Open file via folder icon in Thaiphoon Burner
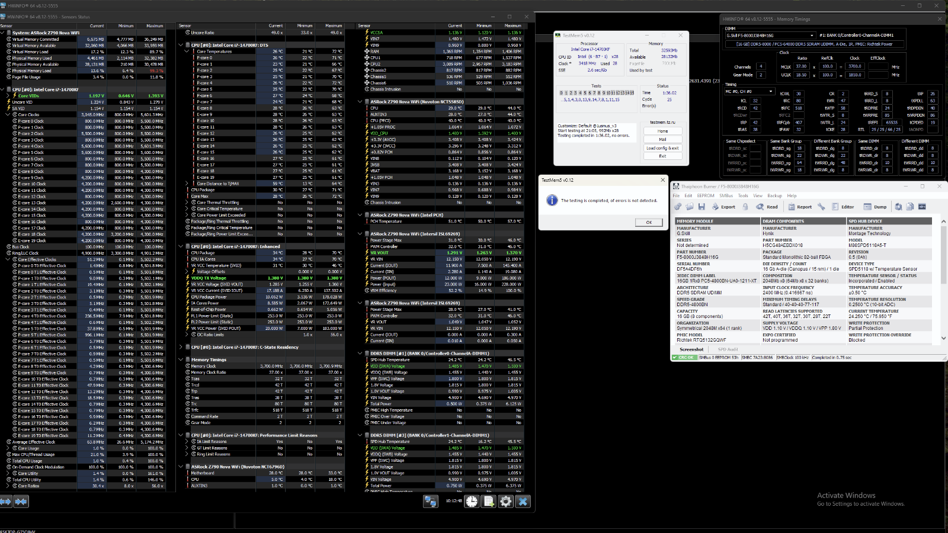The width and height of the screenshot is (948, 533). [x=690, y=207]
